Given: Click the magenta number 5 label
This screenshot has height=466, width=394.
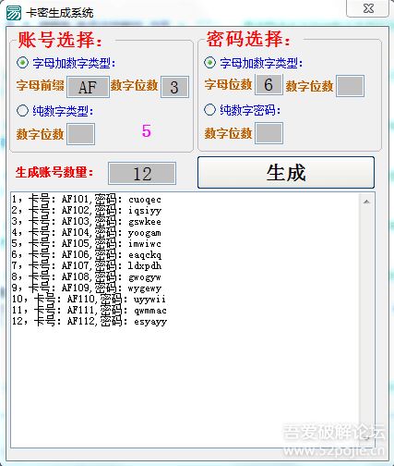Looking at the screenshot, I should (147, 130).
